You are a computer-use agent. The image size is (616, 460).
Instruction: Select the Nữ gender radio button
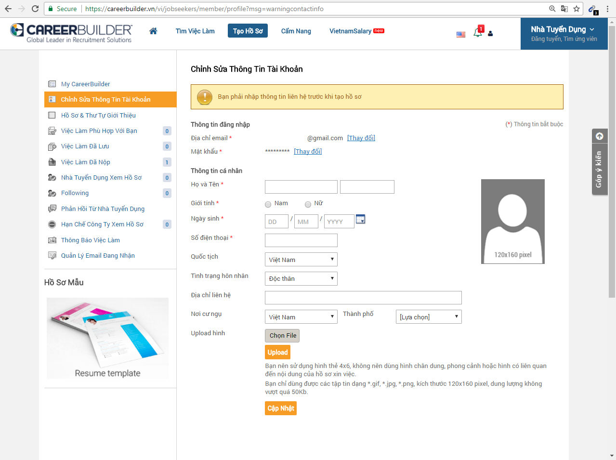pyautogui.click(x=308, y=204)
